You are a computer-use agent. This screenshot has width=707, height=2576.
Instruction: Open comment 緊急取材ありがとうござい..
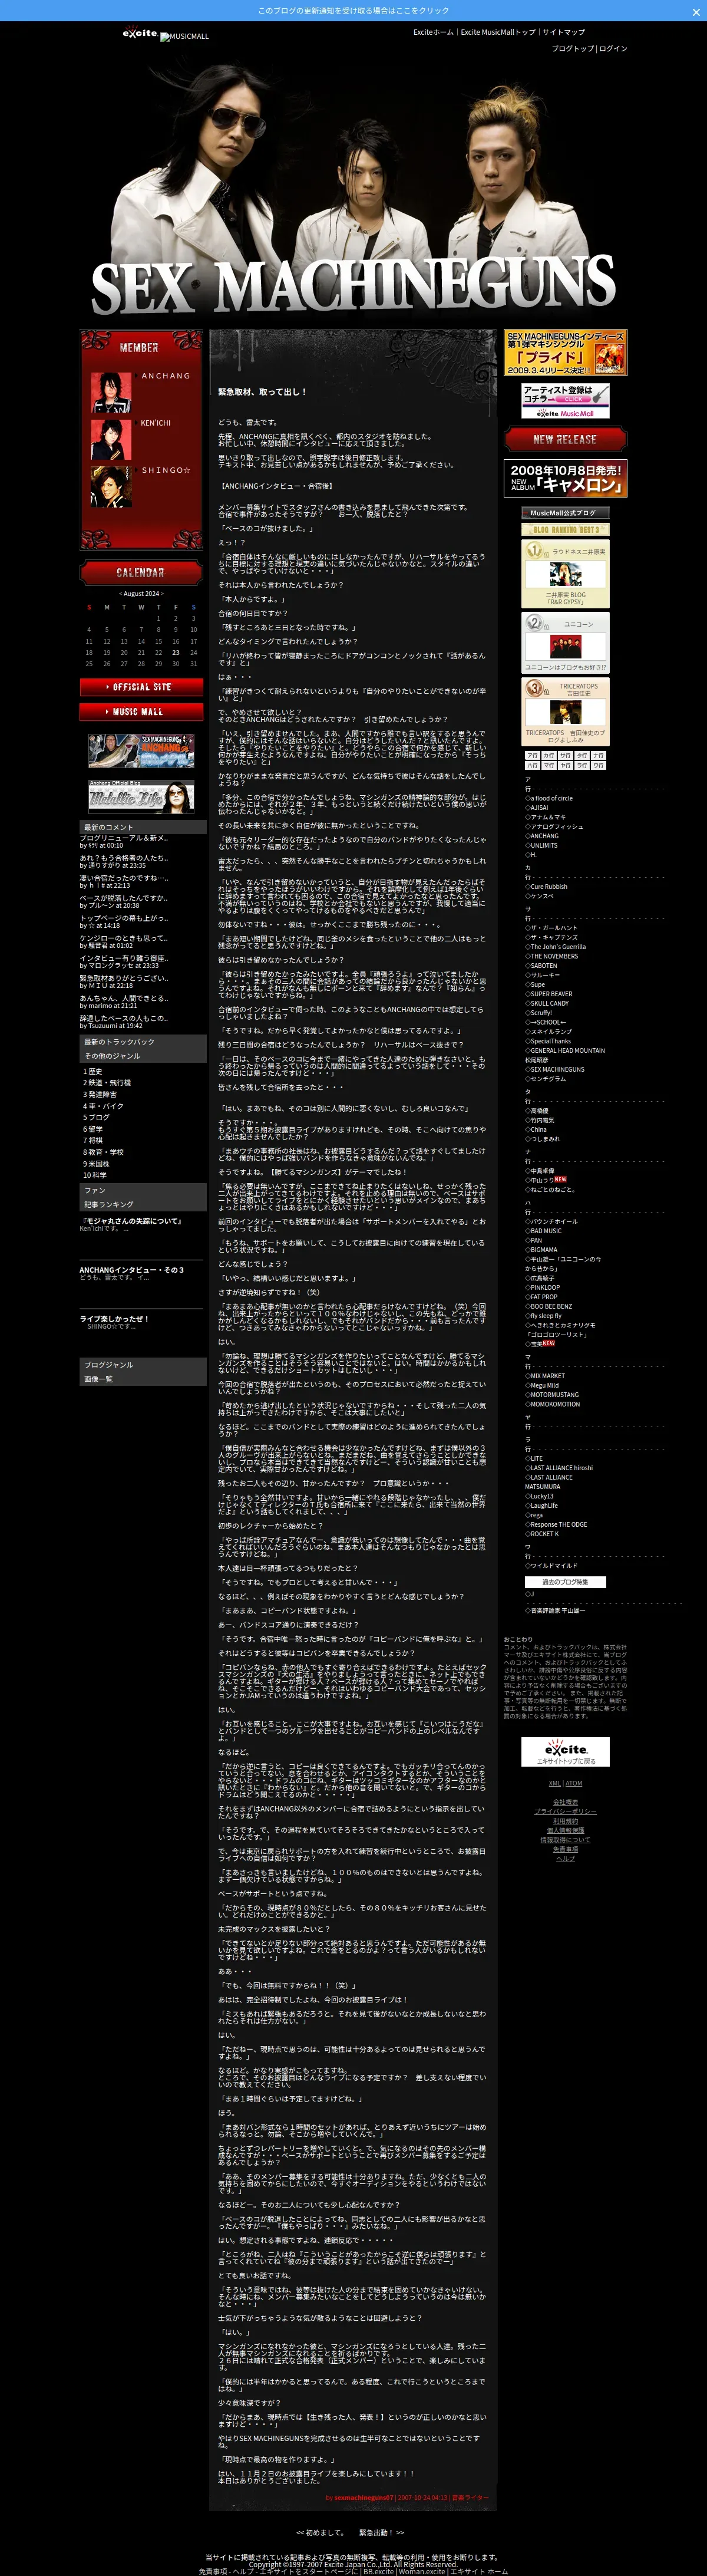tap(124, 978)
